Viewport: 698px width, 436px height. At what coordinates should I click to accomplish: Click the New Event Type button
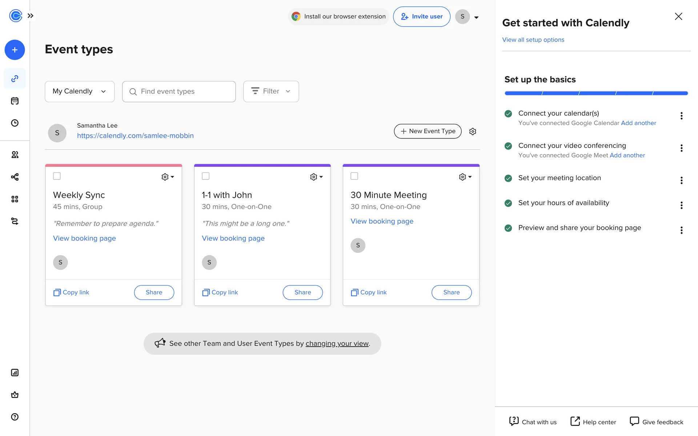coord(428,131)
